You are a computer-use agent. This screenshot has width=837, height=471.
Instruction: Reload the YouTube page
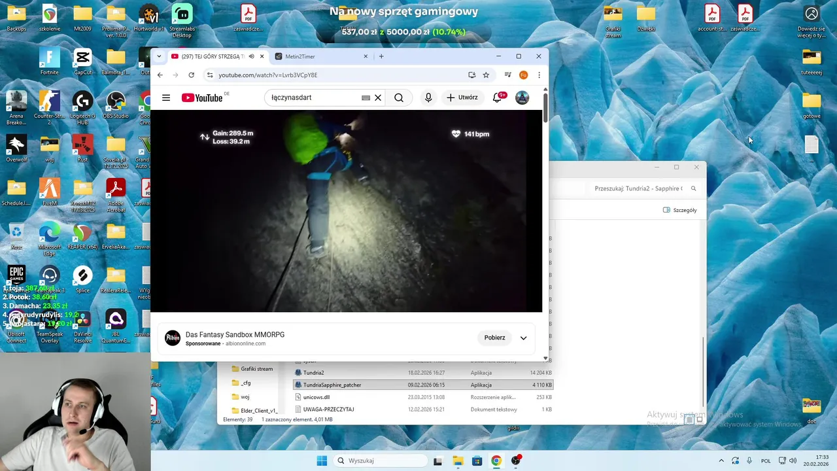pos(191,75)
